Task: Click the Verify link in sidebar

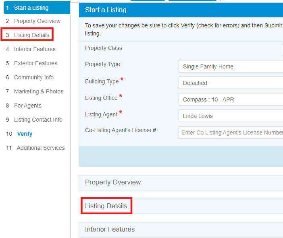Action: coord(25,134)
